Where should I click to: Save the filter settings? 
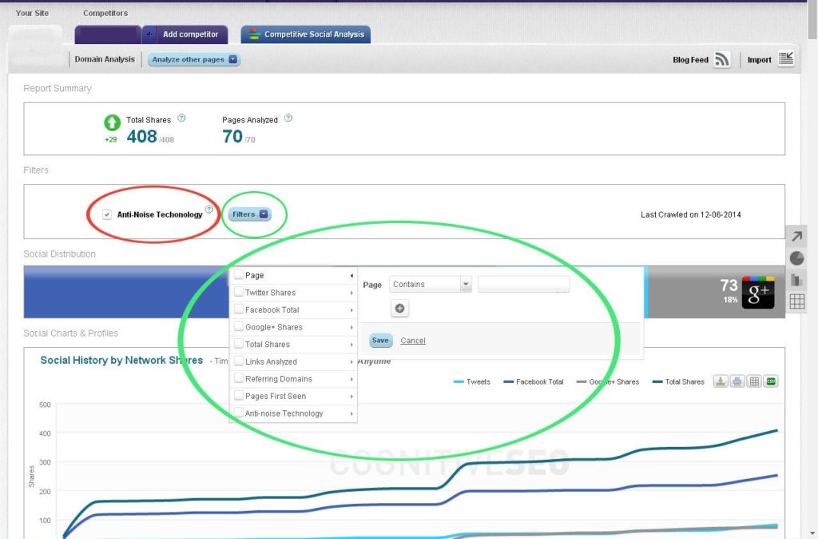pos(379,341)
